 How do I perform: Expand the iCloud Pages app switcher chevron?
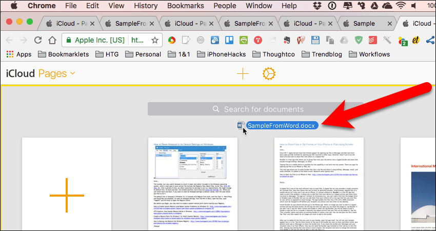click(72, 73)
